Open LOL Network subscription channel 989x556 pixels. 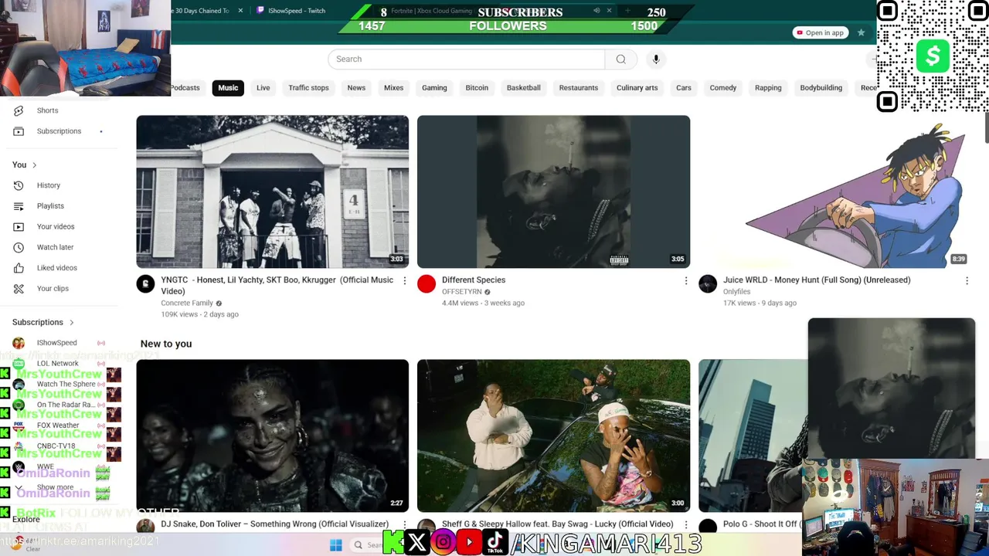click(x=57, y=364)
